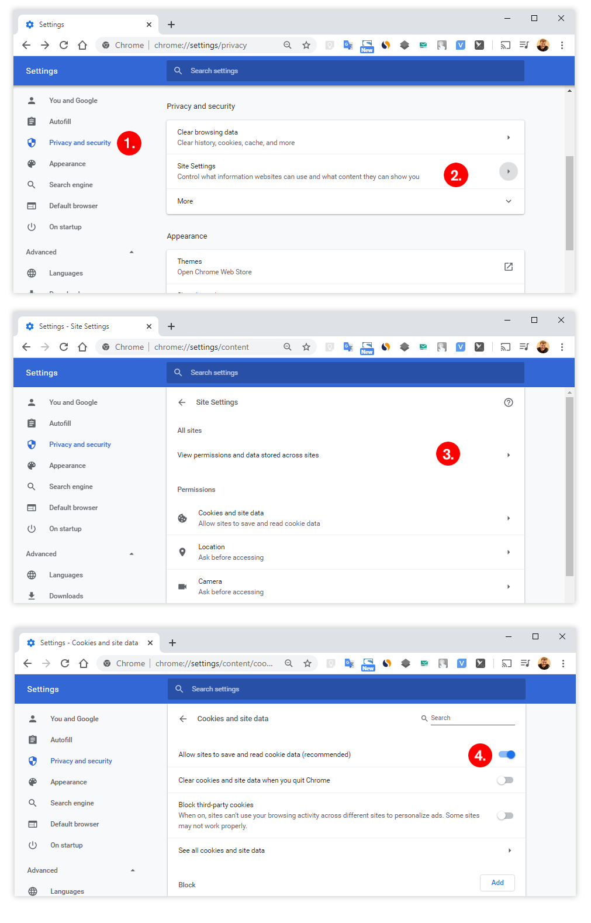This screenshot has width=591, height=923.
Task: Click the home icon in the Cookies and site data window
Action: pyautogui.click(x=84, y=663)
